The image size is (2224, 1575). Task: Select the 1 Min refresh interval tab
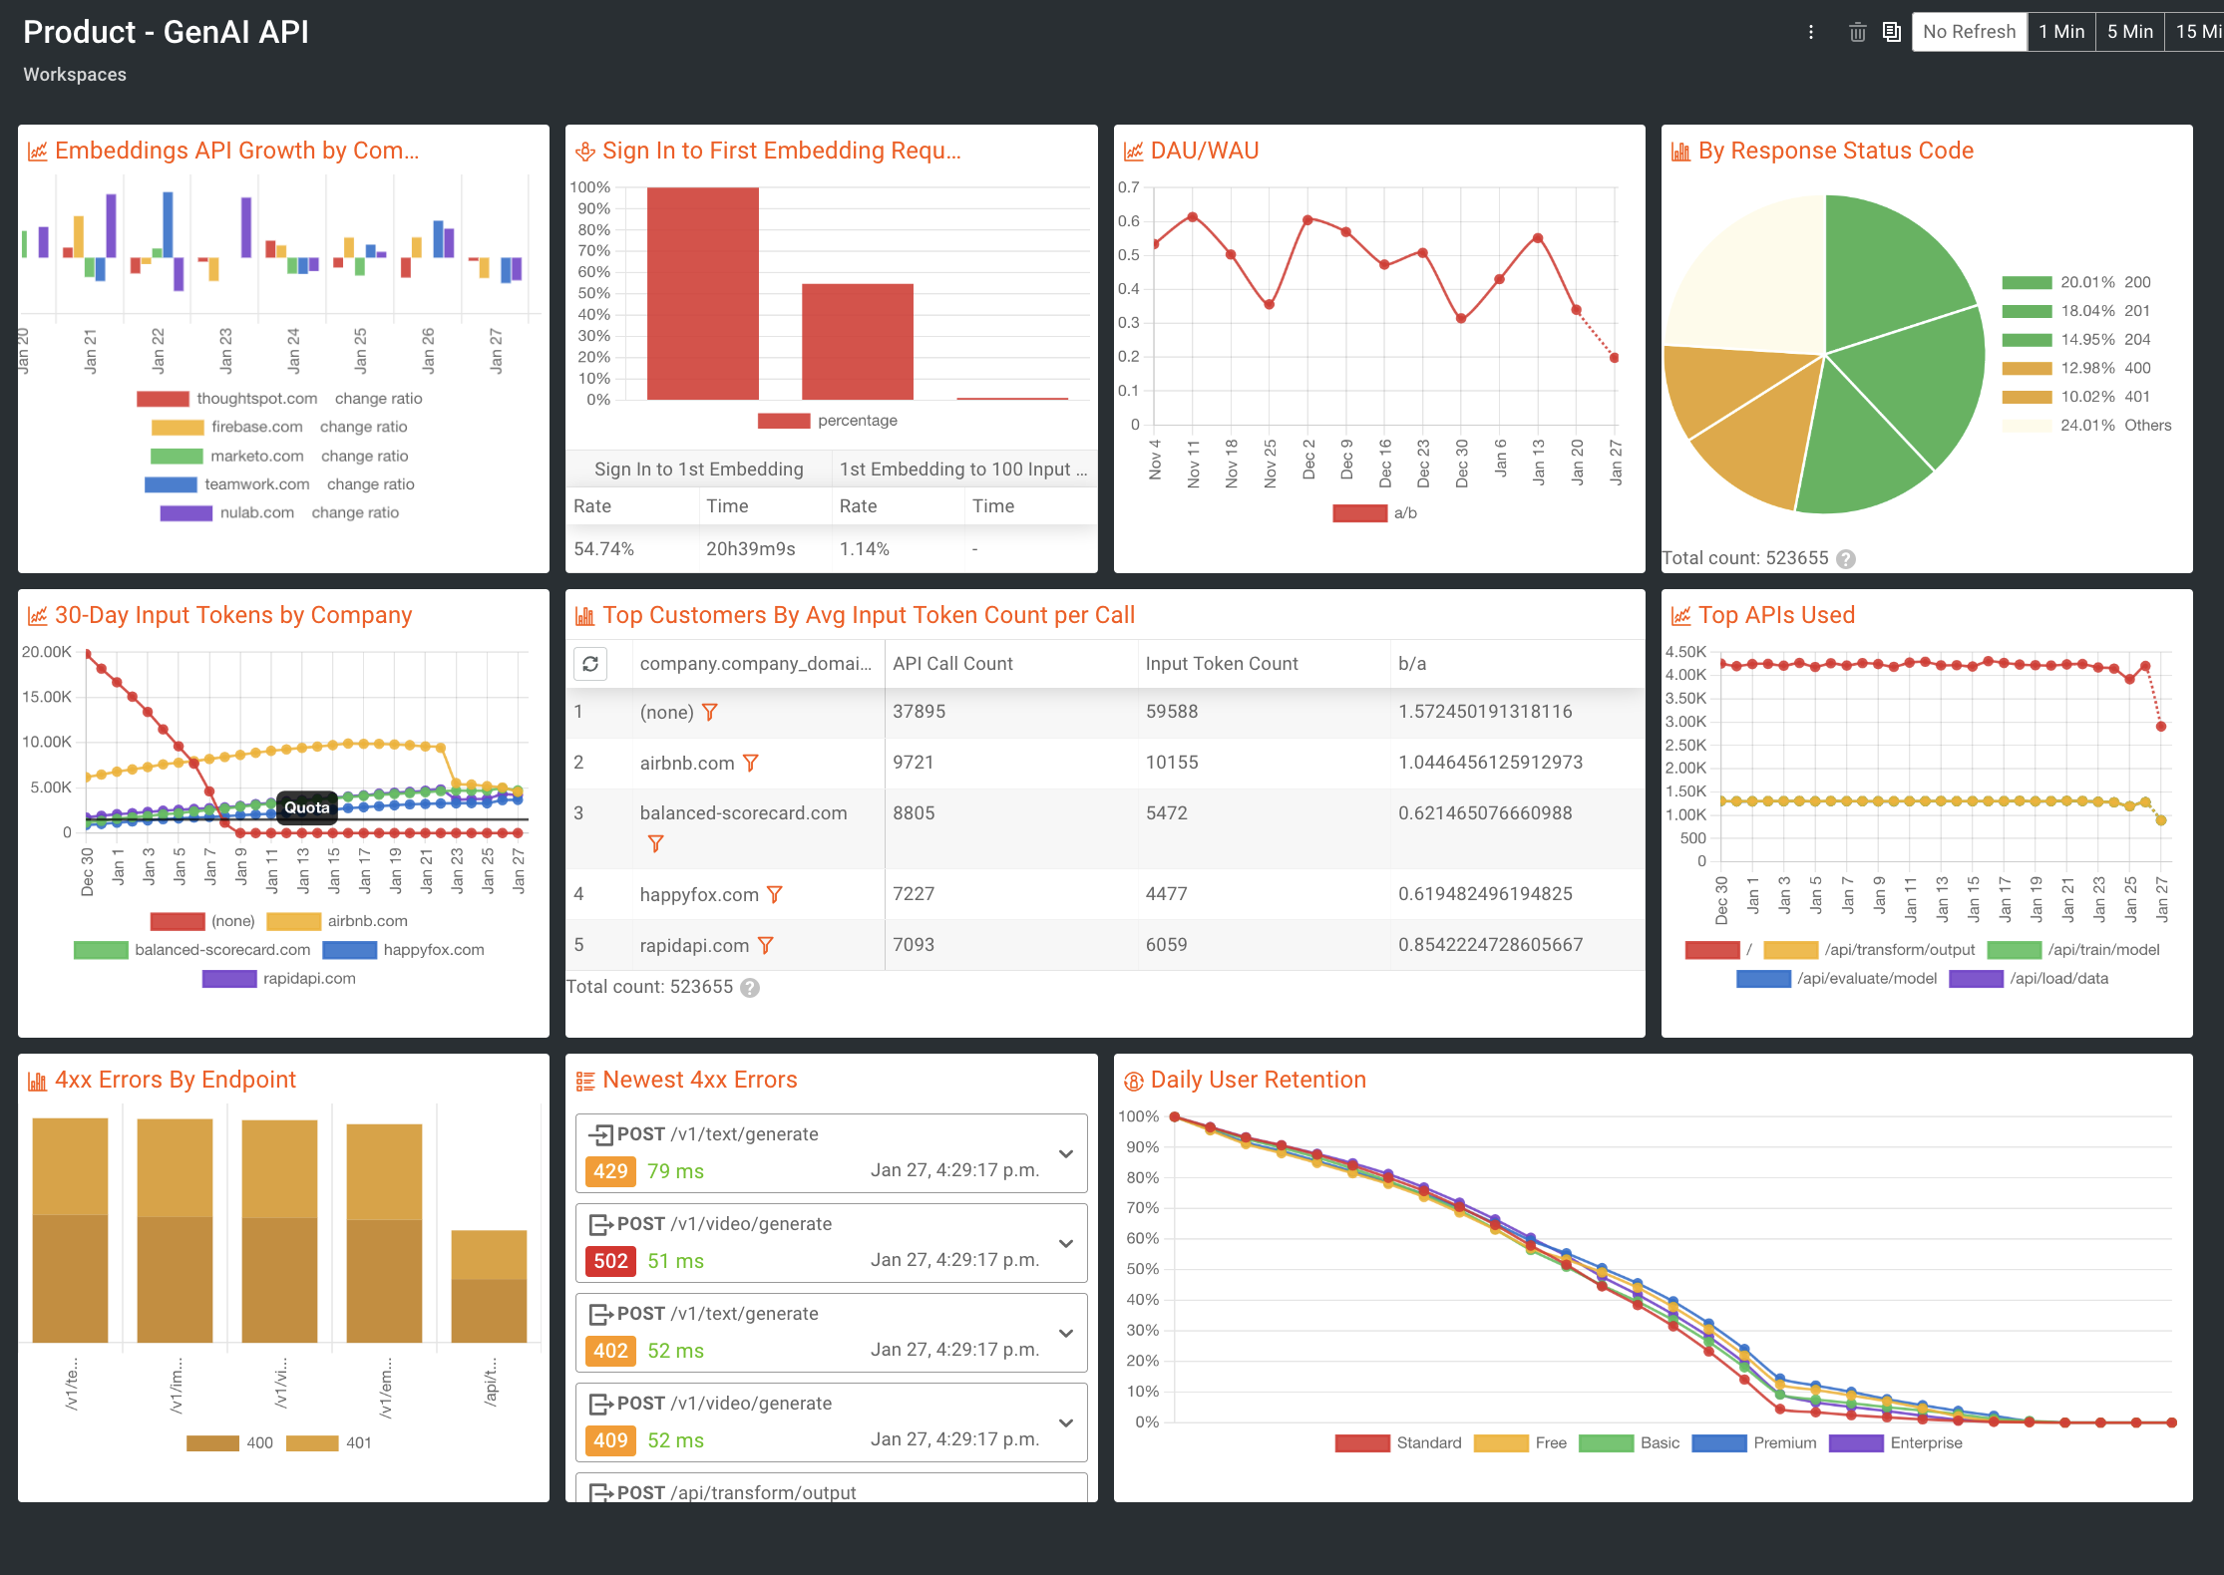tap(2061, 31)
